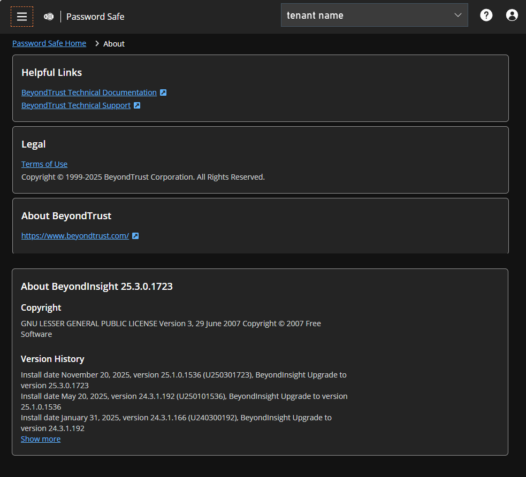Click external link icon beside beyondtrust.com URL
The image size is (526, 477).
[135, 236]
